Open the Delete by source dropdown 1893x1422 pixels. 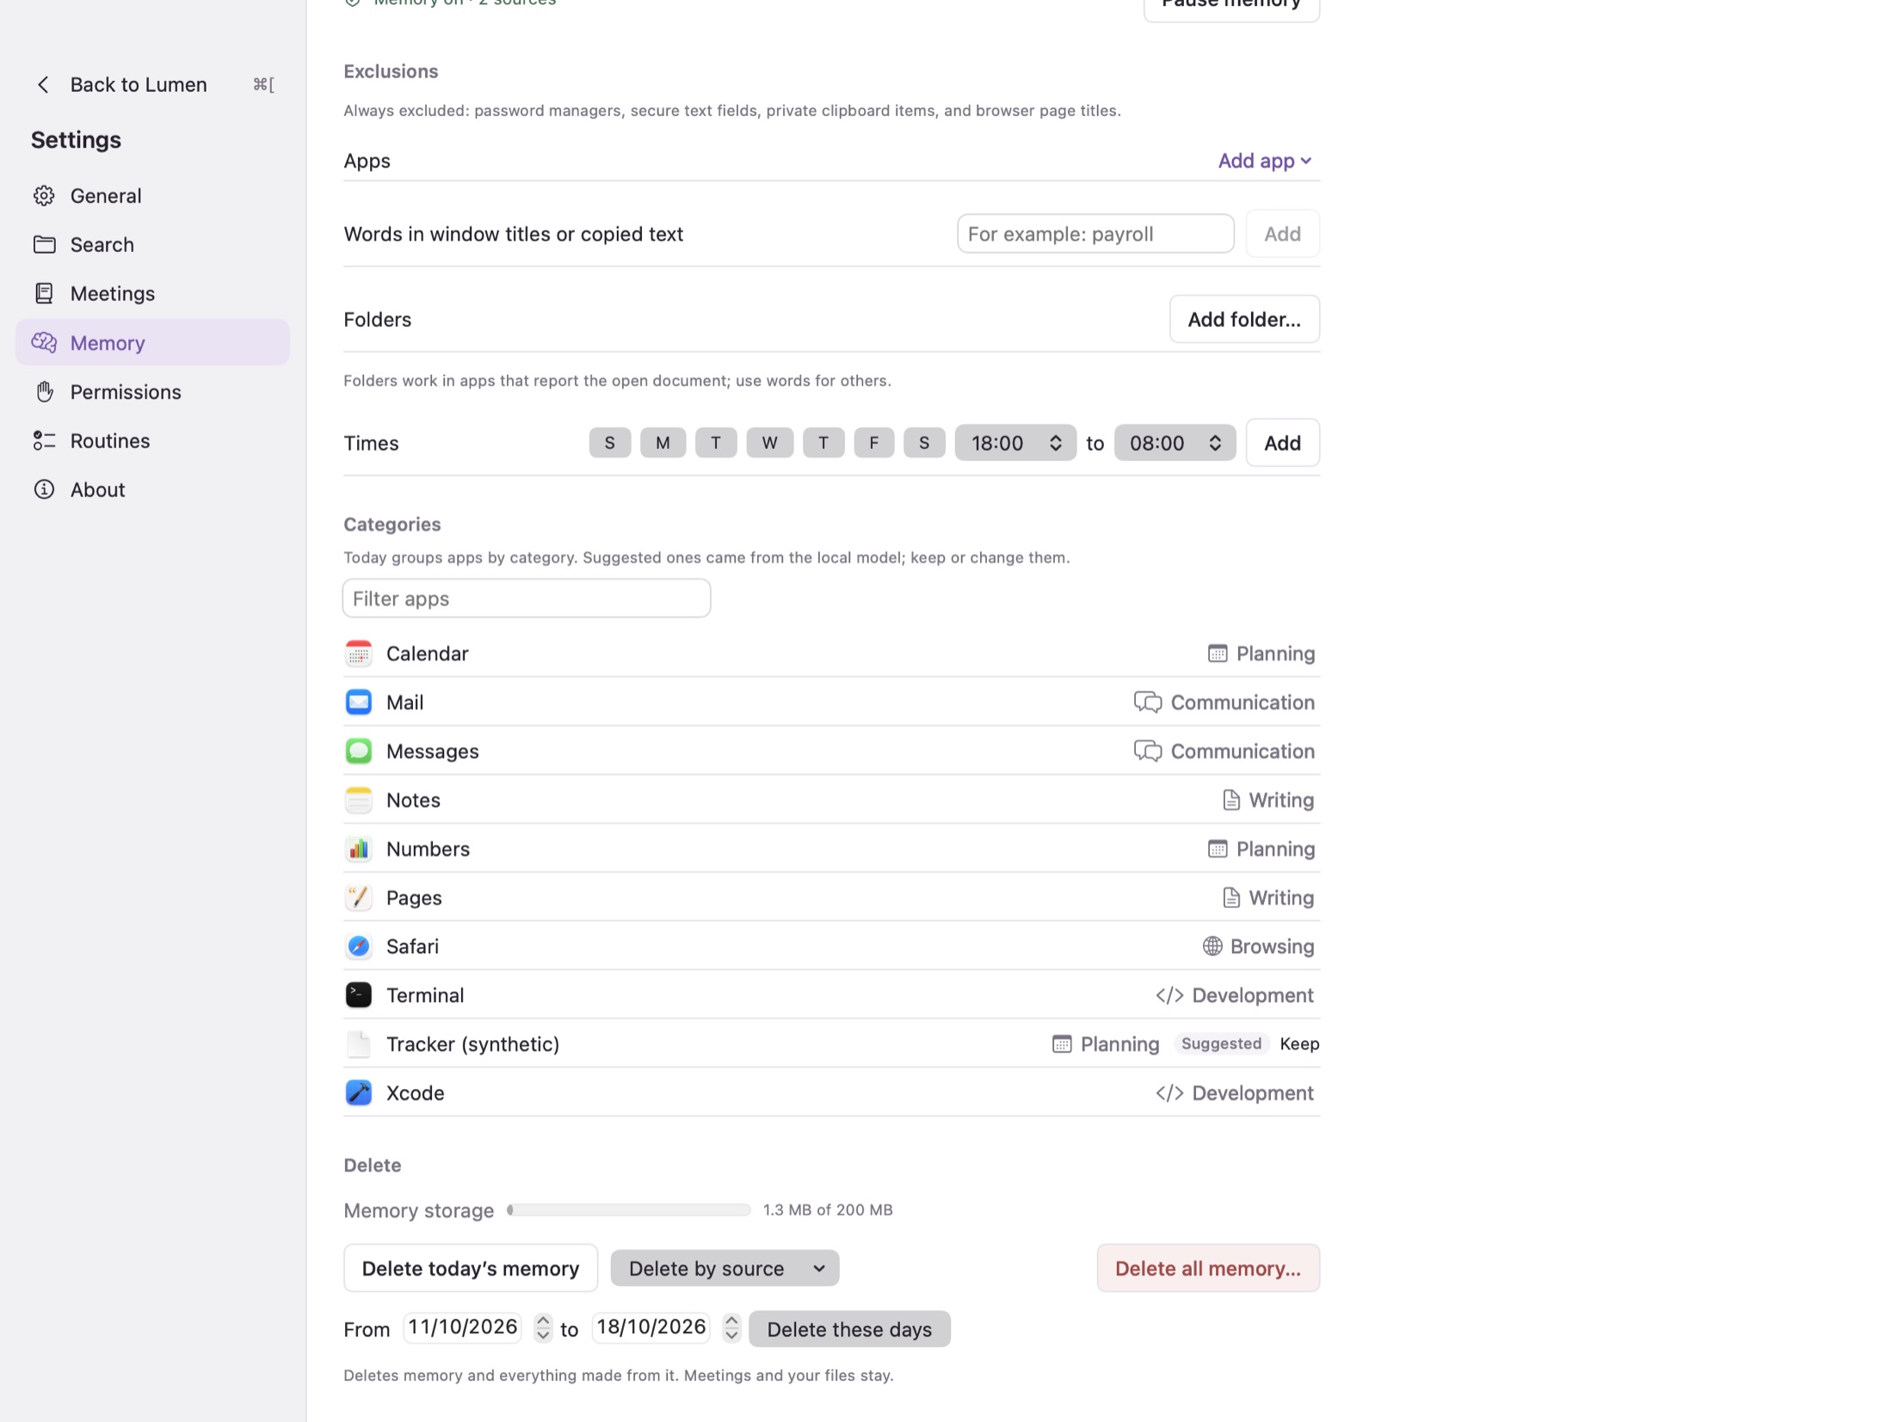[725, 1269]
